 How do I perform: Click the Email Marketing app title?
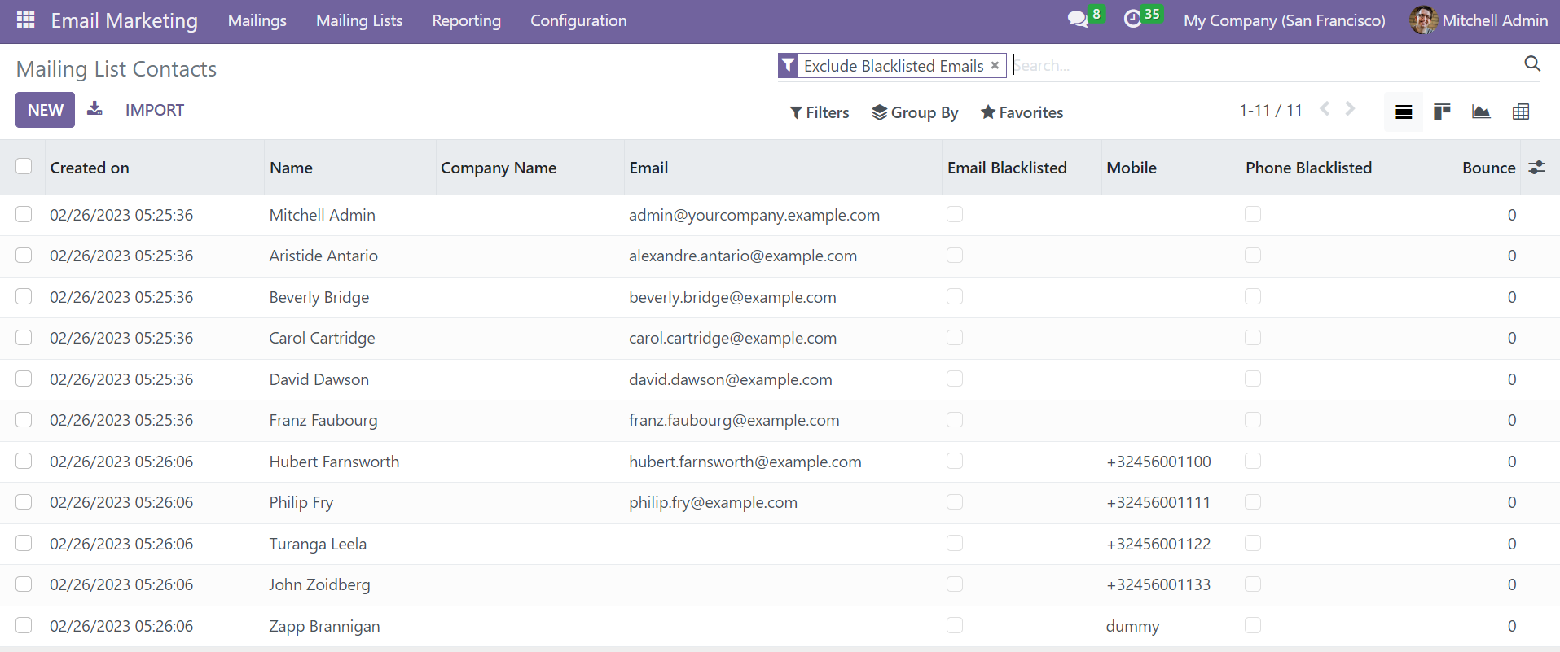125,20
